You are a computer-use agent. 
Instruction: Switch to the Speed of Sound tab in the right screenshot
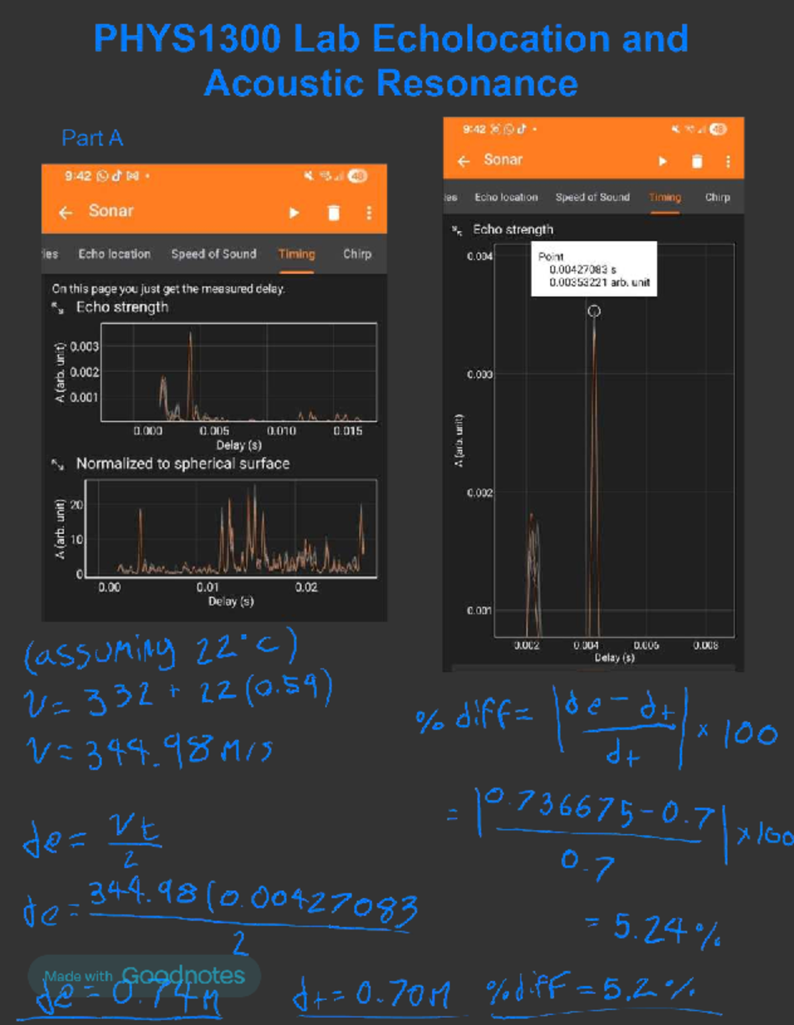pyautogui.click(x=592, y=197)
